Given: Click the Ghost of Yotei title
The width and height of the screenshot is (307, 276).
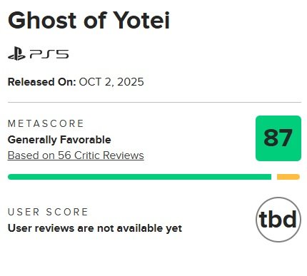Looking at the screenshot, I should pyautogui.click(x=89, y=20).
